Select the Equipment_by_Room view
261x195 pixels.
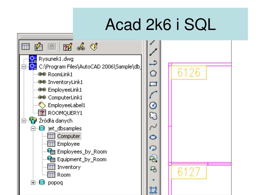point(82,159)
